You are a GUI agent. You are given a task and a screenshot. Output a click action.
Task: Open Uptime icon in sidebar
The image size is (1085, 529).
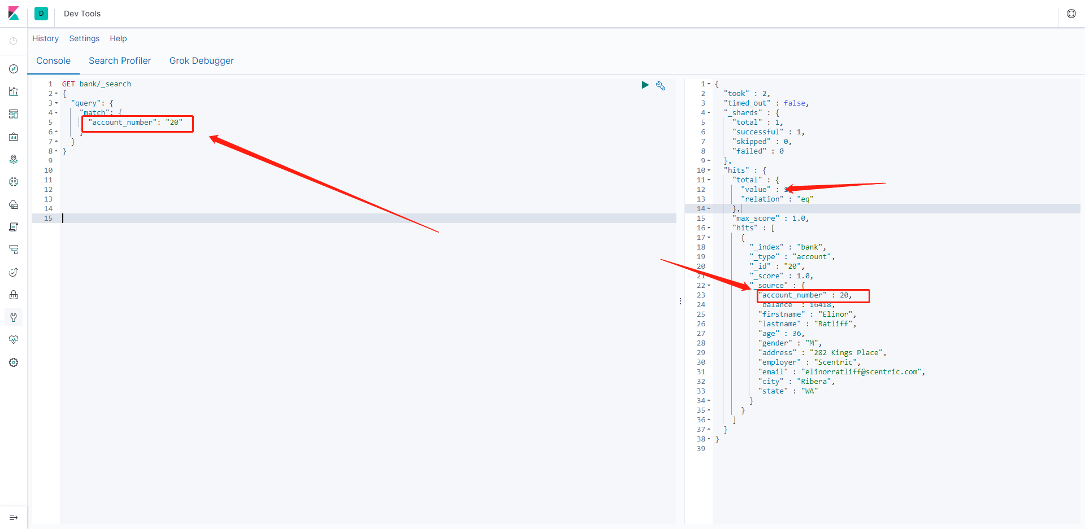pos(14,272)
